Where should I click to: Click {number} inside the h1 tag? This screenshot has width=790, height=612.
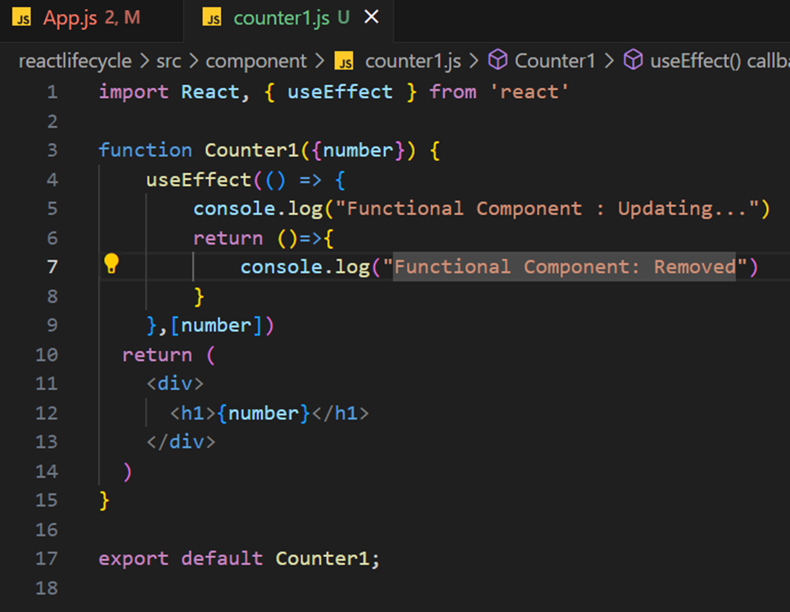pyautogui.click(x=264, y=413)
